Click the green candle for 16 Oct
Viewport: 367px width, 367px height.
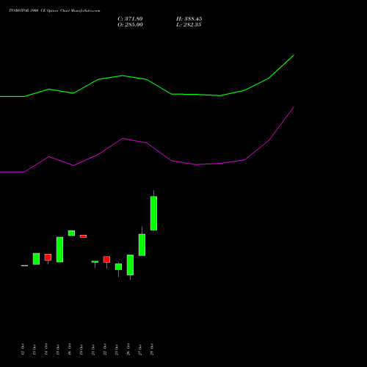[x=71, y=233]
